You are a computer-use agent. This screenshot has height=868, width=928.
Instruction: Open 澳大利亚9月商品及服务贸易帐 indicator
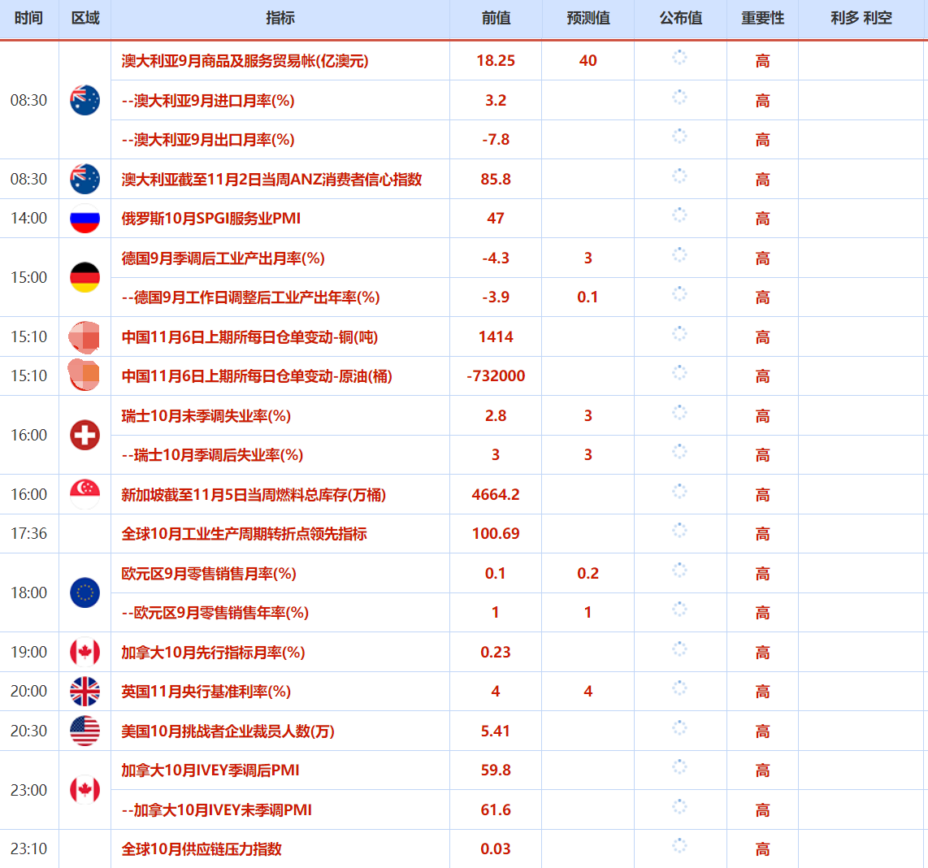pos(245,61)
